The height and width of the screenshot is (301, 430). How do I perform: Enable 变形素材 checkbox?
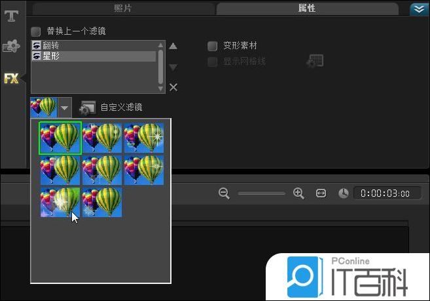(x=212, y=46)
